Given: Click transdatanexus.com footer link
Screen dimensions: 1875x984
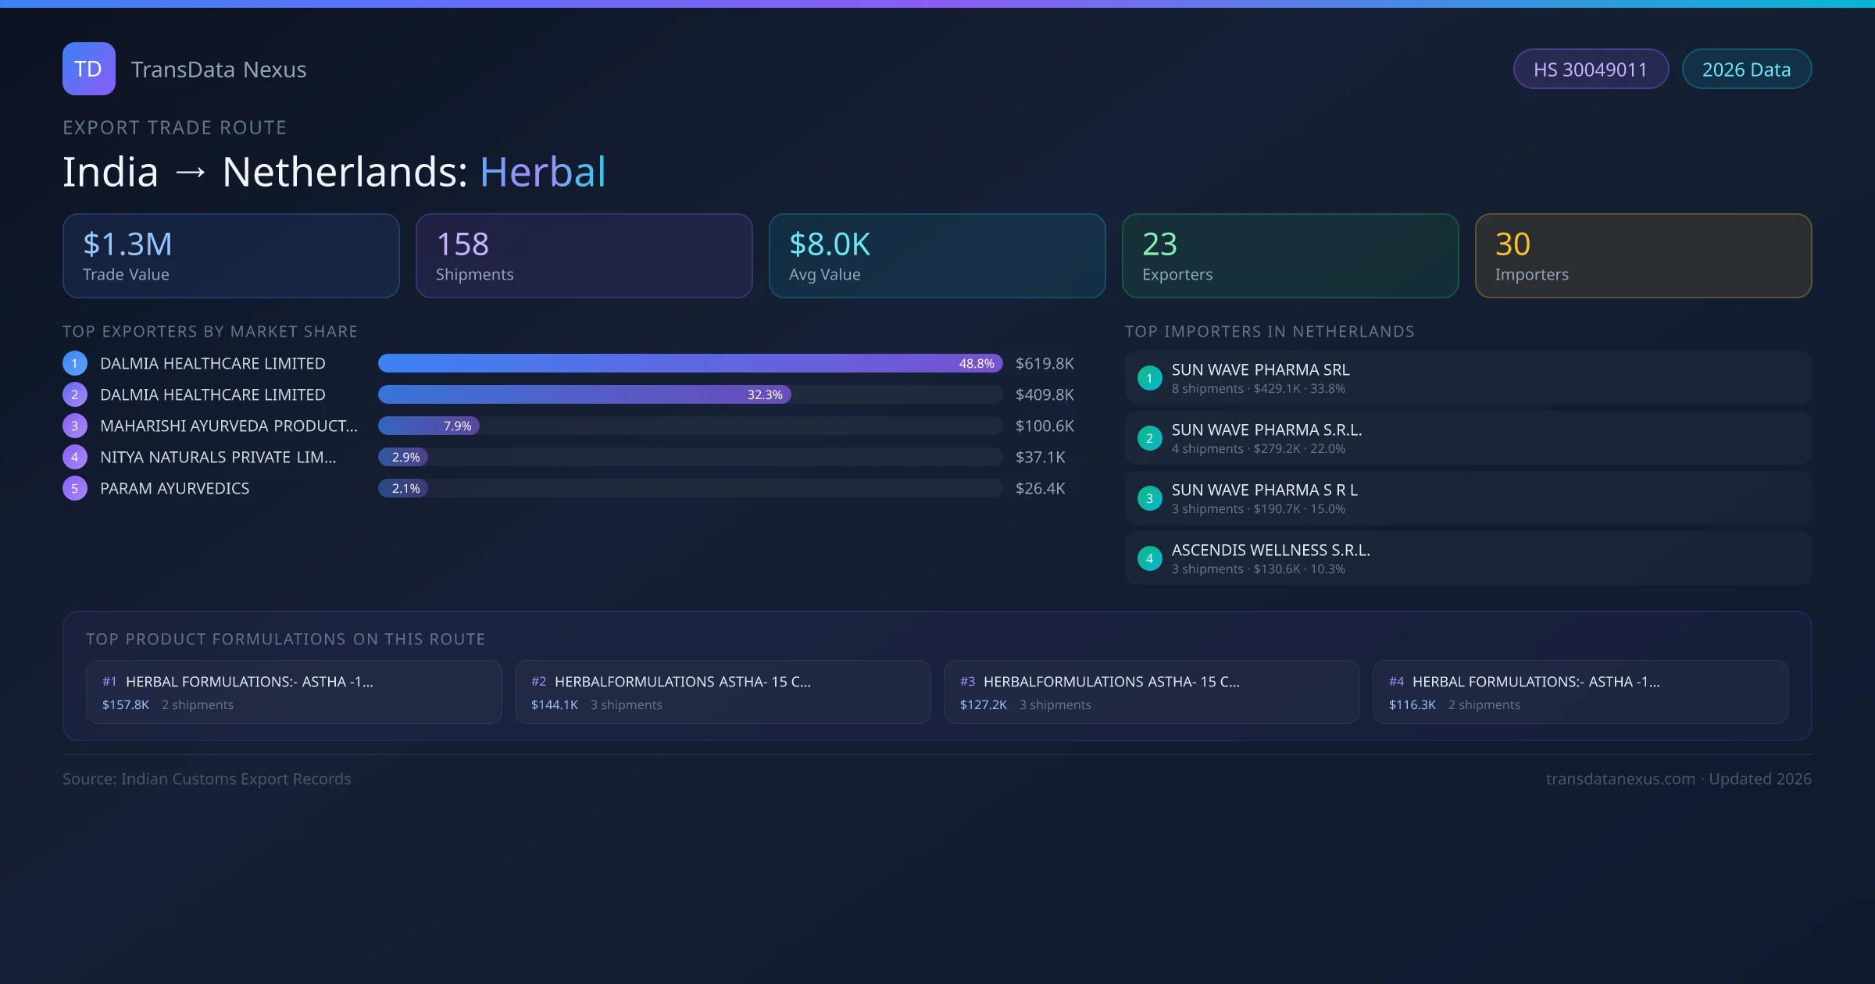Looking at the screenshot, I should [1620, 779].
